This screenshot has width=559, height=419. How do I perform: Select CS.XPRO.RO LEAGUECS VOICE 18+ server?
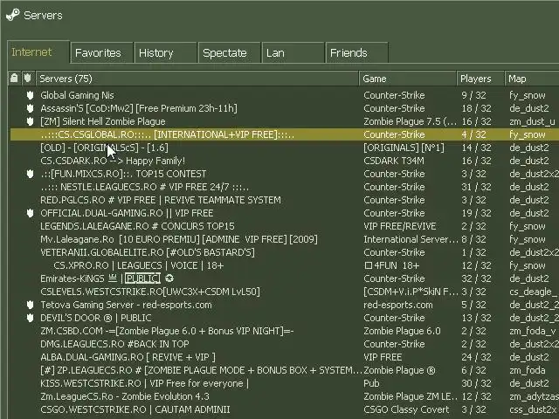285,265
